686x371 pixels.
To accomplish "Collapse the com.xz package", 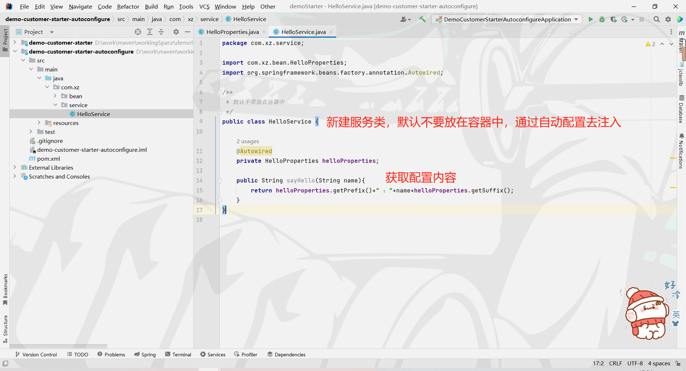I will 46,87.
